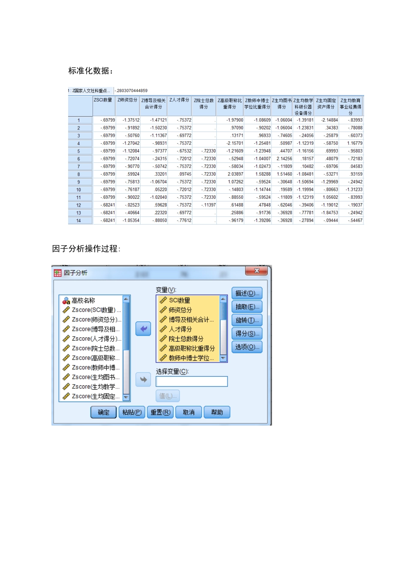Screen dimensions: 407x576
Task: Click scroll-up arrow of source variable list
Action: click(126, 299)
